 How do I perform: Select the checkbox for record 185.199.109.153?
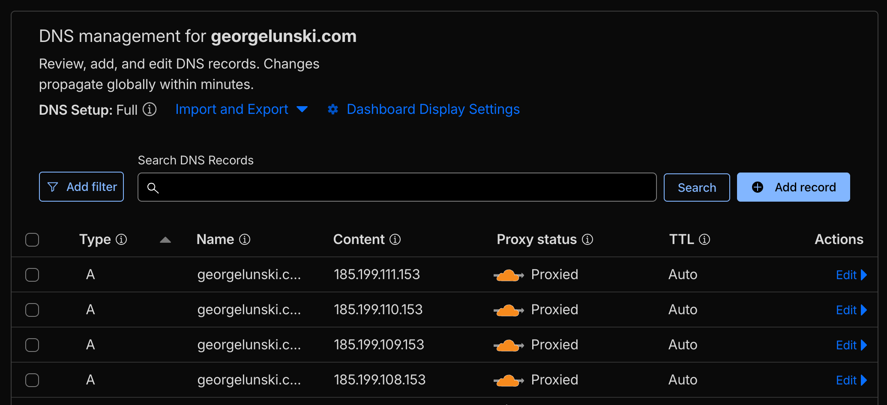click(x=32, y=345)
